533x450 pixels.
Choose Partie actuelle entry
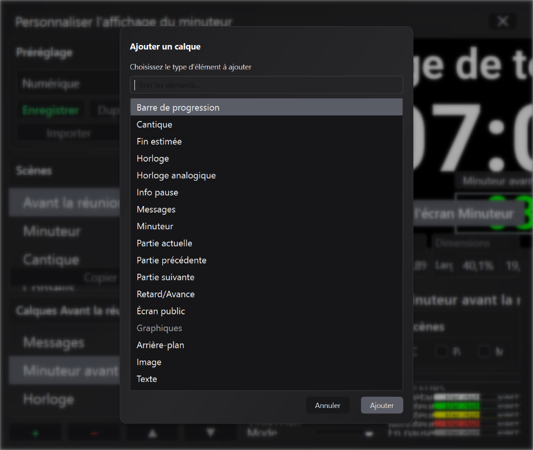pos(266,243)
